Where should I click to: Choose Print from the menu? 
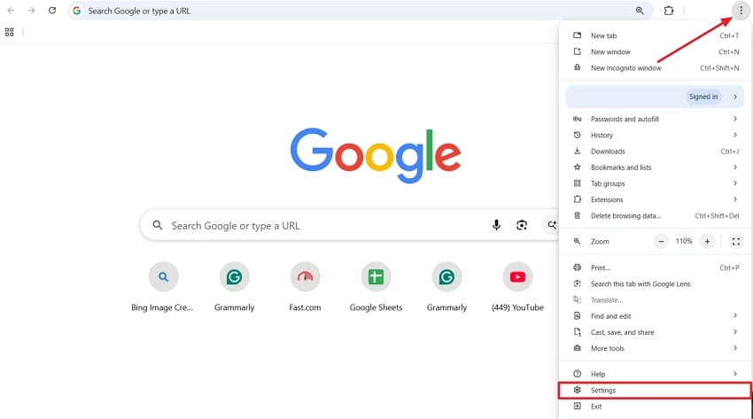(655, 268)
